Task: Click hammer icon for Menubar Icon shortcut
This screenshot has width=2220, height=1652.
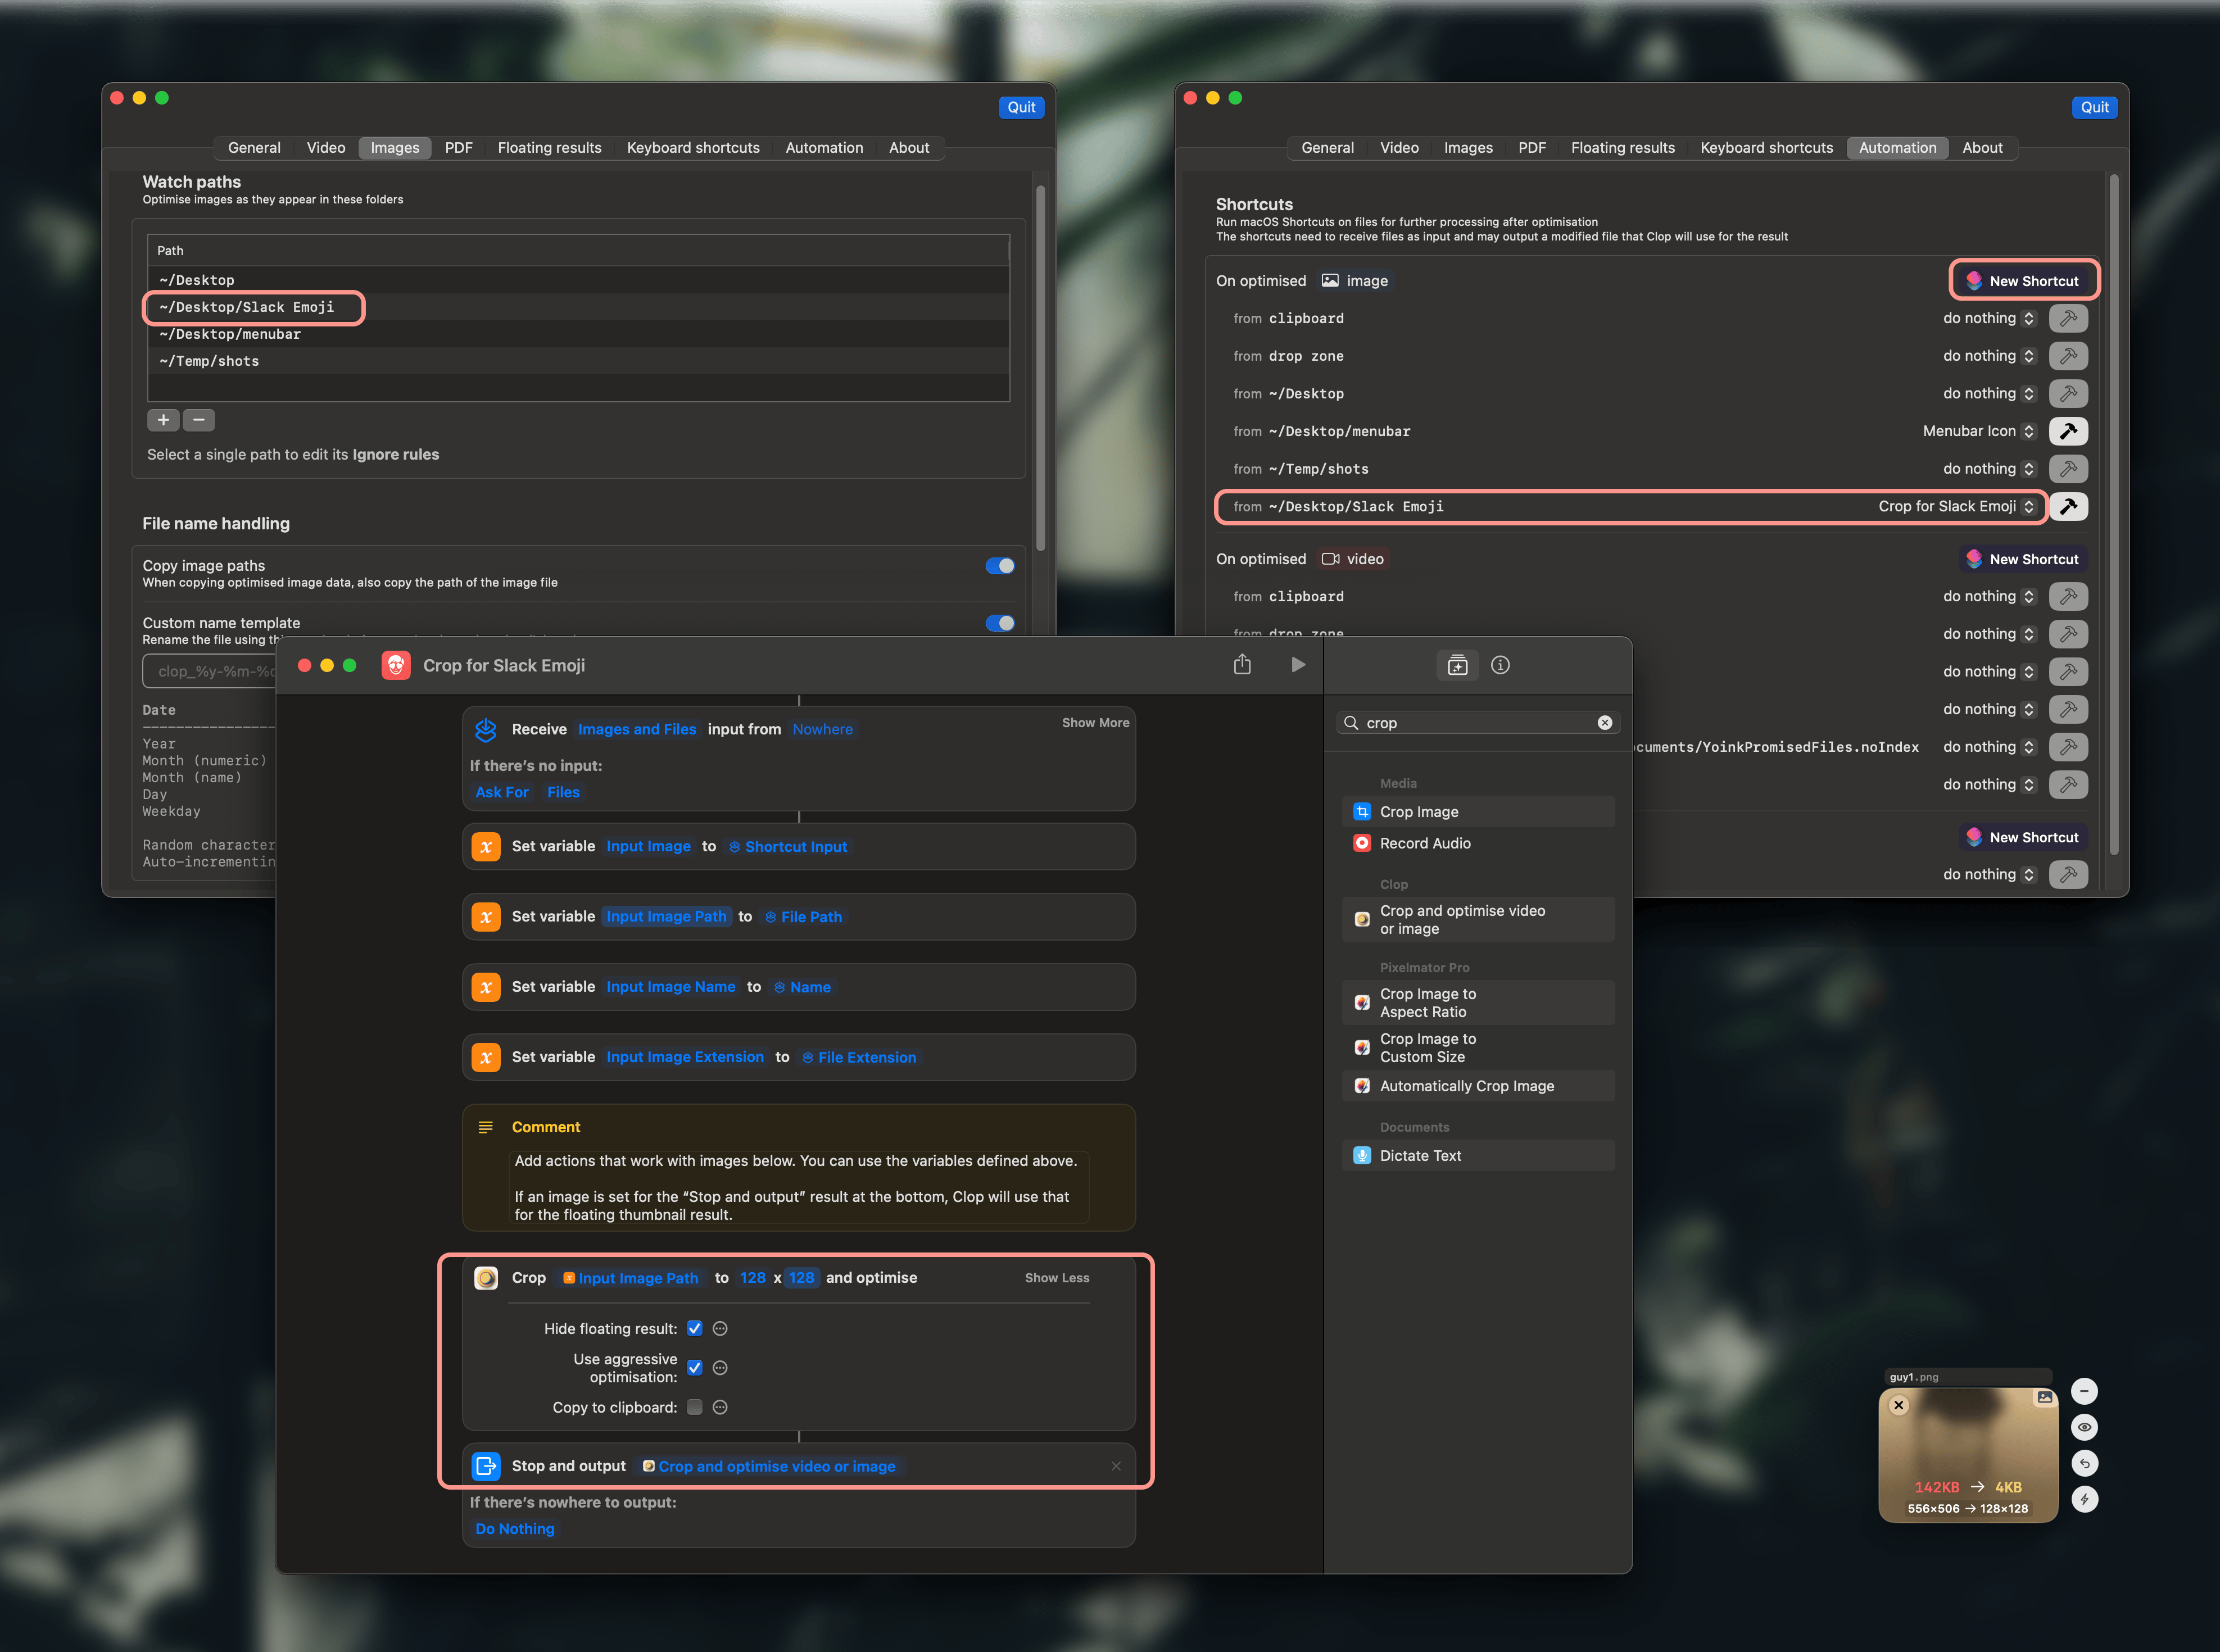Action: tap(2068, 431)
